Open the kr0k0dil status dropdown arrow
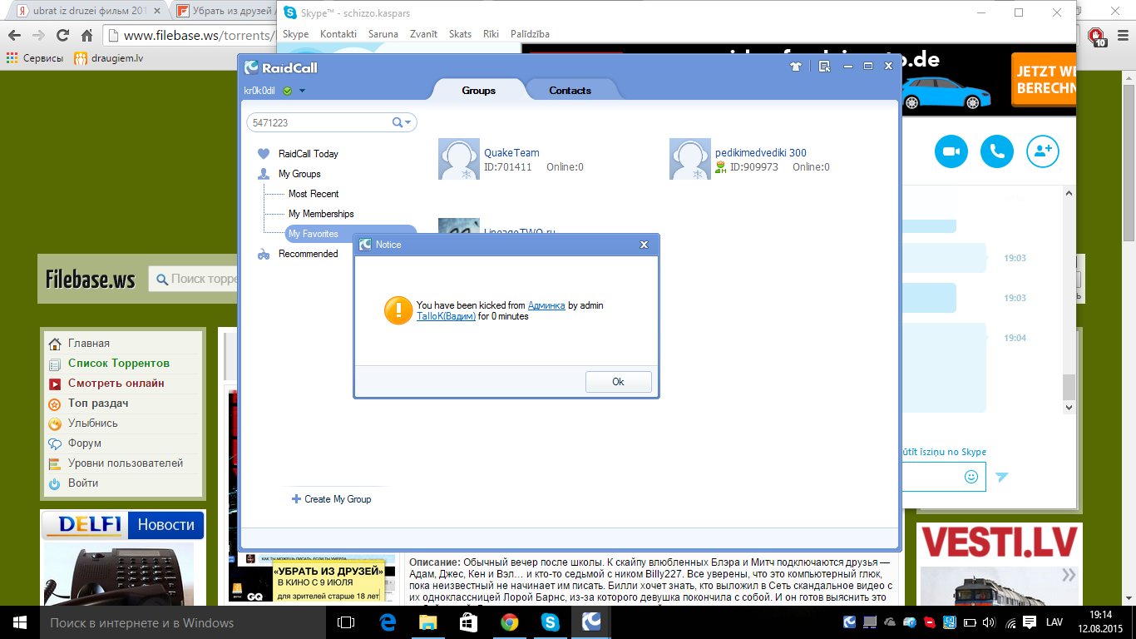Image resolution: width=1136 pixels, height=639 pixels. click(303, 91)
